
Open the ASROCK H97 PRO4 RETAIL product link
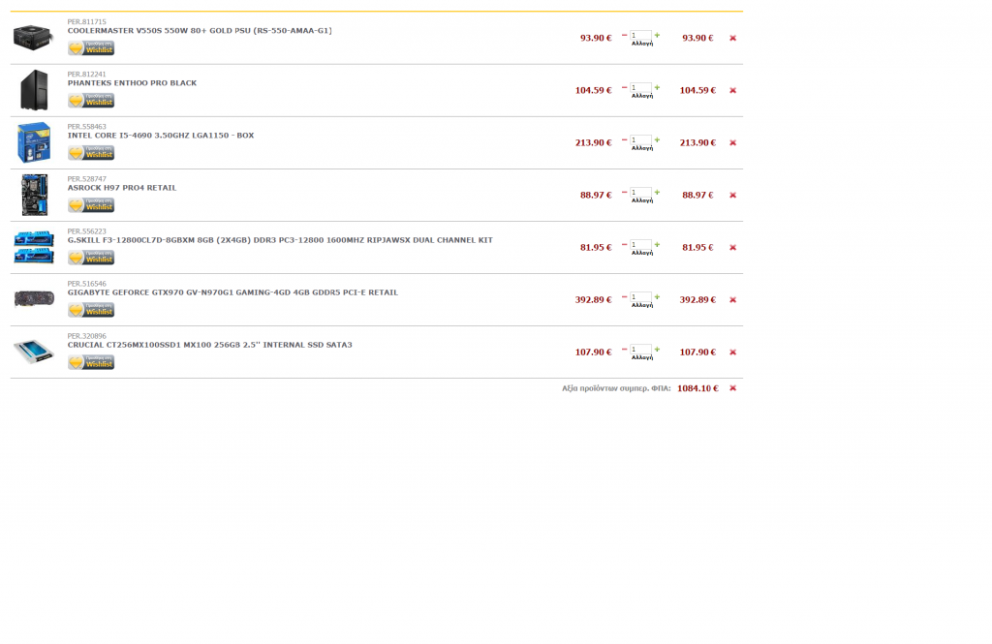pyautogui.click(x=122, y=188)
